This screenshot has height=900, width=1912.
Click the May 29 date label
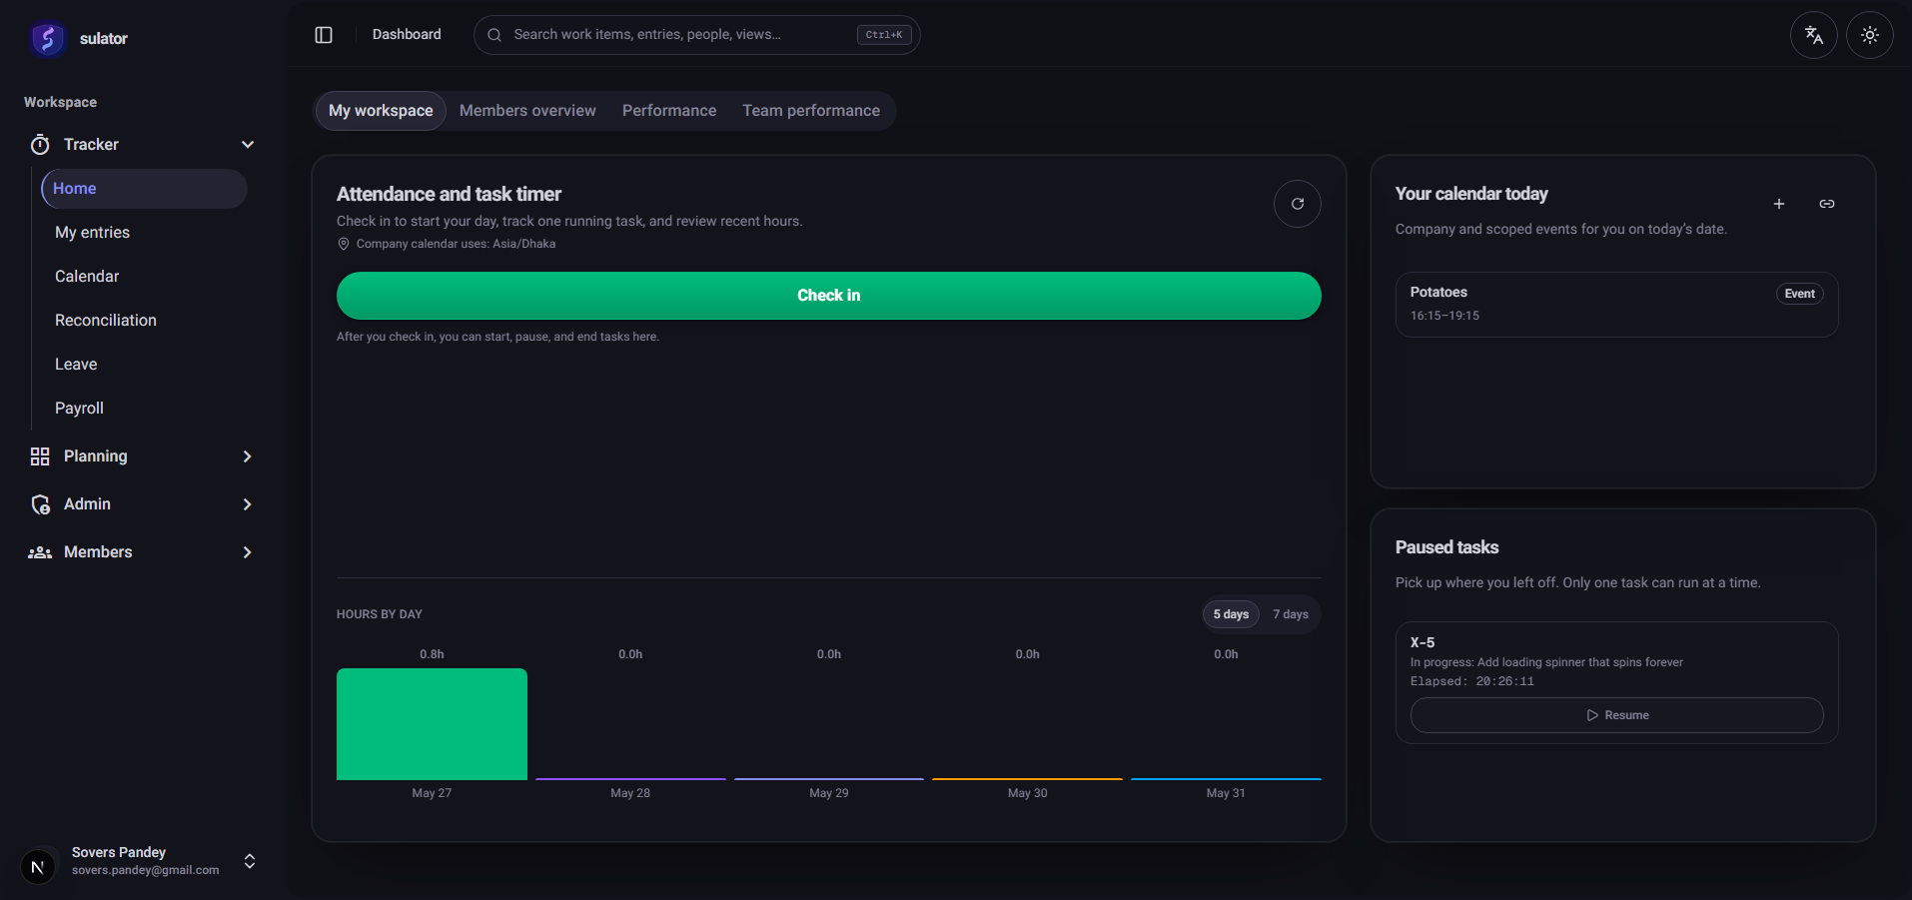coord(829,793)
